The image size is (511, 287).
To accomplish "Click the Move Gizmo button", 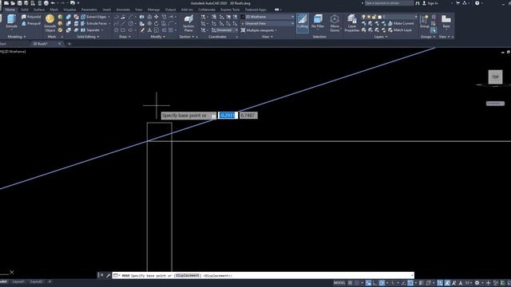I will click(x=335, y=23).
